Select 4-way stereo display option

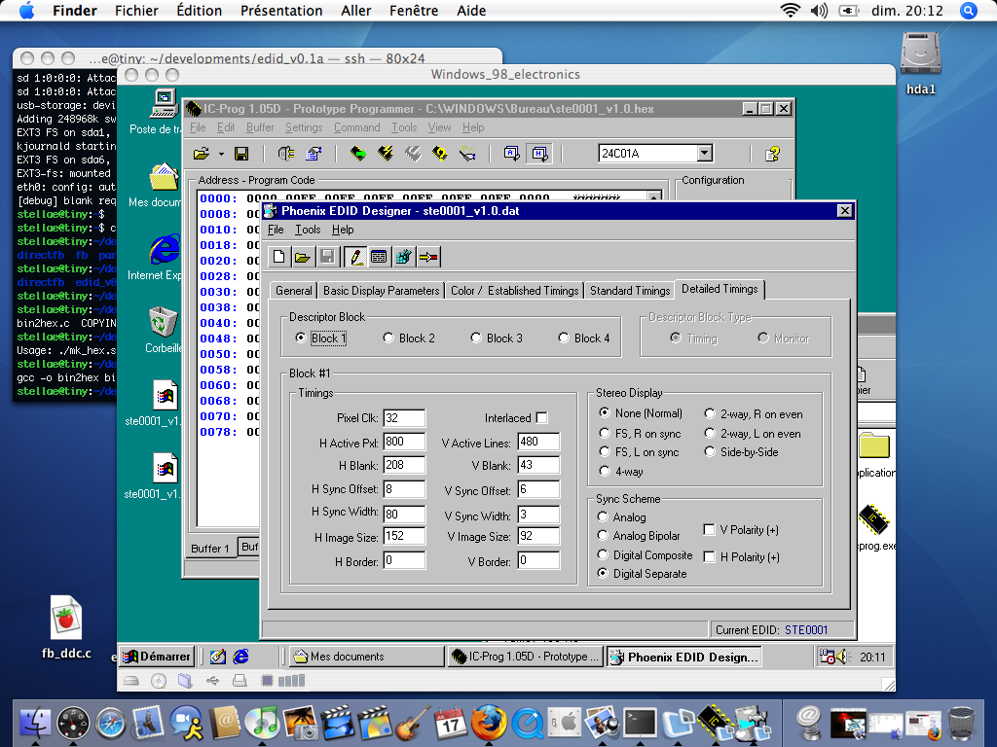[x=605, y=472]
